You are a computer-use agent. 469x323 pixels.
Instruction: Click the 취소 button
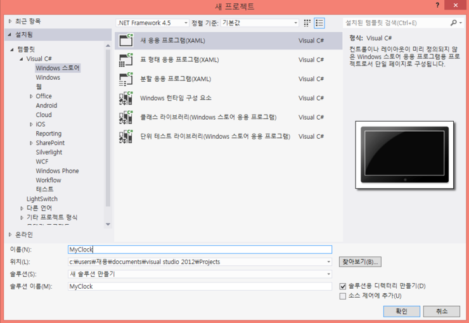click(x=442, y=312)
